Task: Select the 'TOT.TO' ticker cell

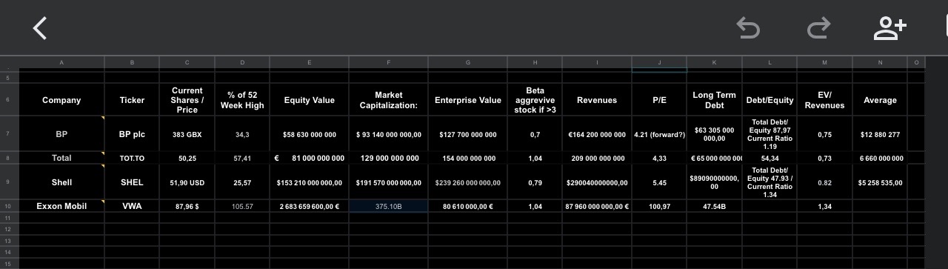Action: pos(132,158)
